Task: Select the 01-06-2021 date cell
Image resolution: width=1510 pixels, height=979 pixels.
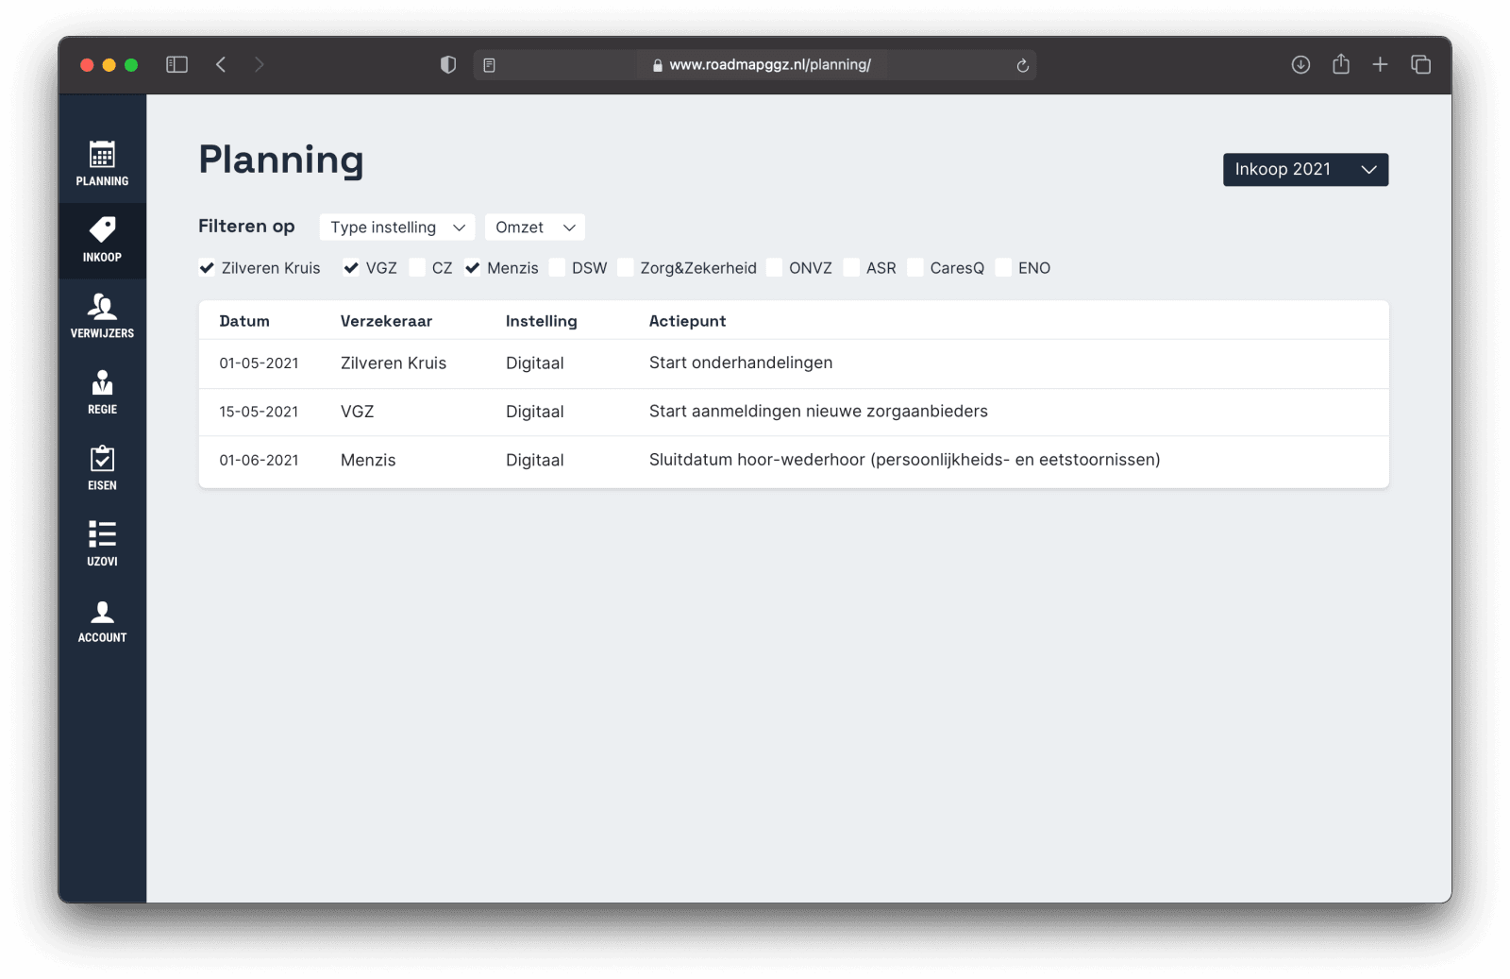Action: click(259, 461)
